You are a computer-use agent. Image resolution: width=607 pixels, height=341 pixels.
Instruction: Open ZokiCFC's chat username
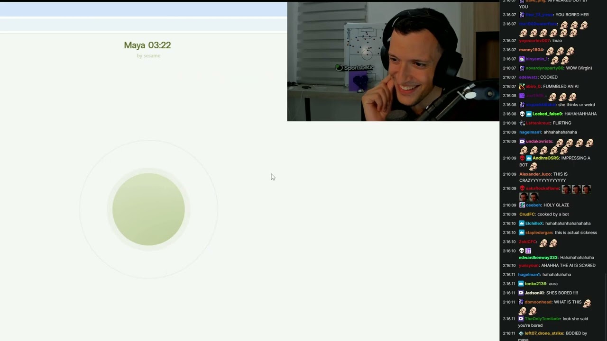click(x=527, y=242)
